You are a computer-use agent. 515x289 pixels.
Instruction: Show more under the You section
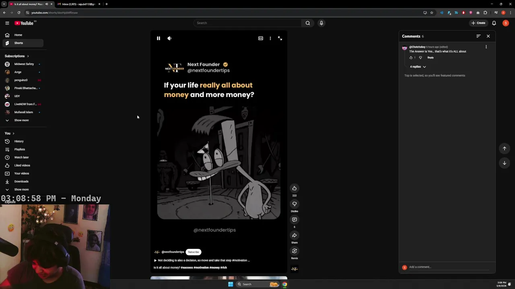(22, 189)
